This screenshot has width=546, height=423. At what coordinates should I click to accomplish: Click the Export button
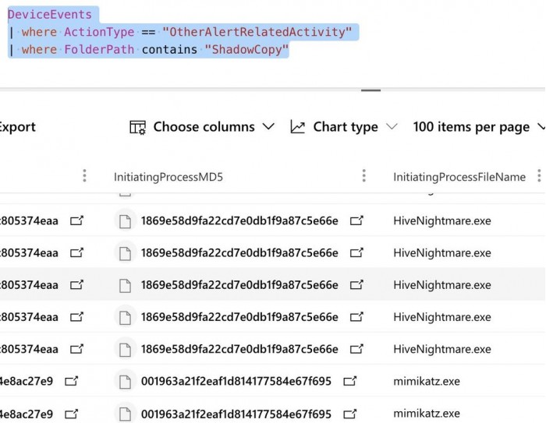(17, 127)
